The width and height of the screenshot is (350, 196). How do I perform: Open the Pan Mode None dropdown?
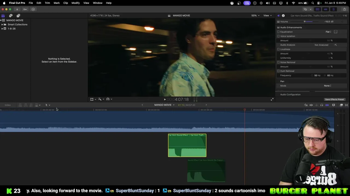click(328, 86)
